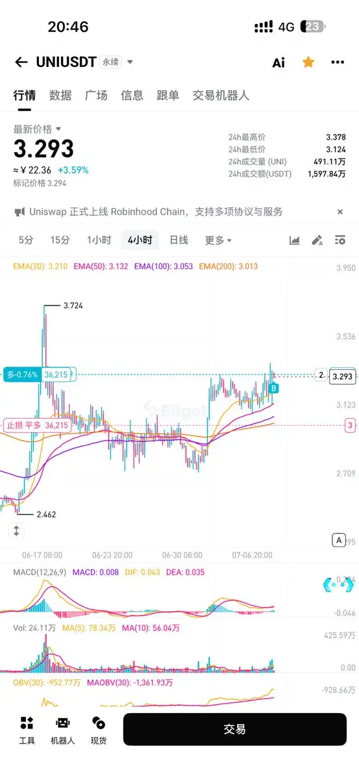The width and height of the screenshot is (359, 780).
Task: Open 工具 tools in bottom bar
Action: tap(27, 730)
